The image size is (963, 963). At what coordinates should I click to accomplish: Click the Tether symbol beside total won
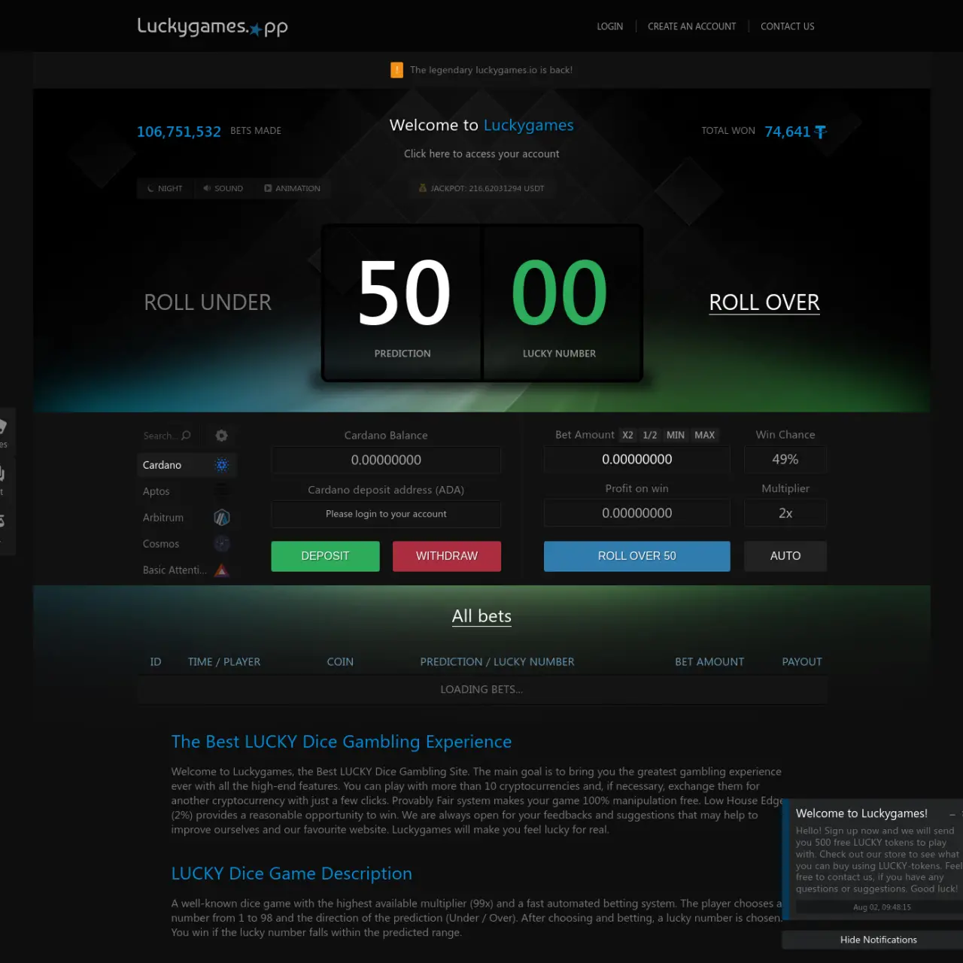pos(820,132)
